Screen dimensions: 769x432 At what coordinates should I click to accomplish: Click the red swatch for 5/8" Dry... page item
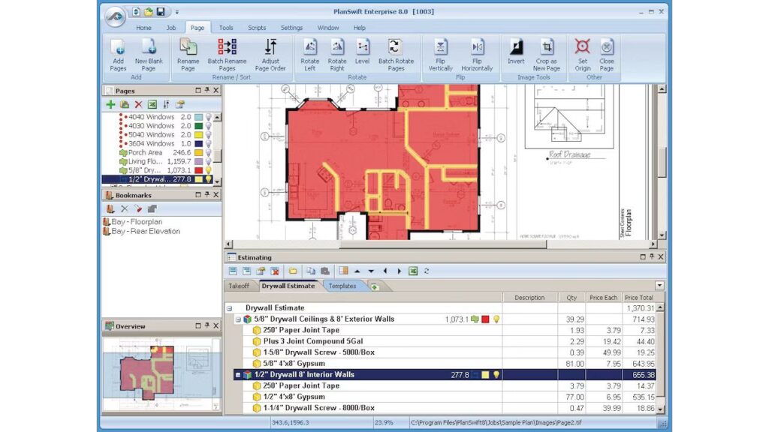click(198, 170)
